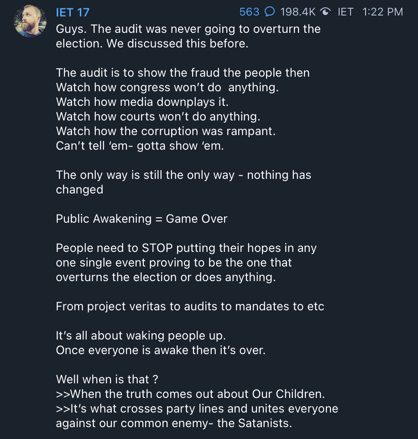Click the eye views icon
The width and height of the screenshot is (418, 439).
325,12
